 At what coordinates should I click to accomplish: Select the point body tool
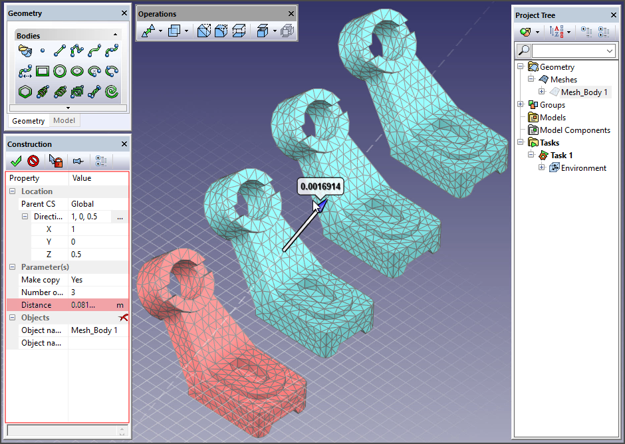click(x=43, y=50)
